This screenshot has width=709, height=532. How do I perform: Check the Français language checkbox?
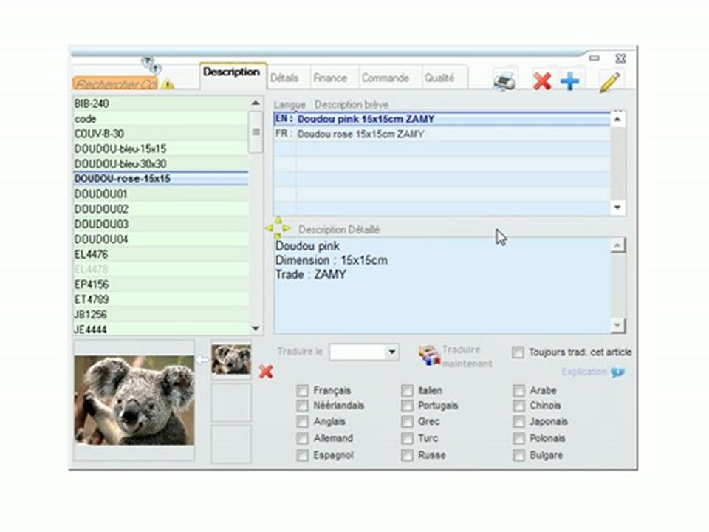303,390
